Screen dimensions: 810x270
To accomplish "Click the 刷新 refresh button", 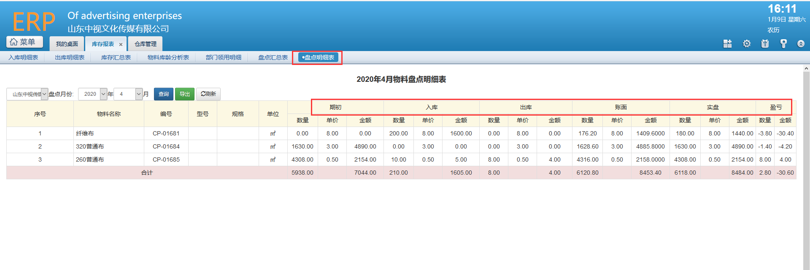I will pos(208,94).
